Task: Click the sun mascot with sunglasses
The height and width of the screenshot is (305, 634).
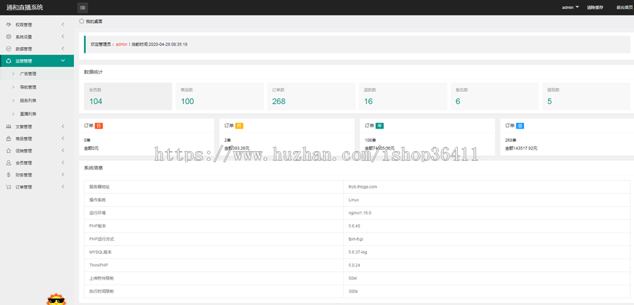Action: 56,299
